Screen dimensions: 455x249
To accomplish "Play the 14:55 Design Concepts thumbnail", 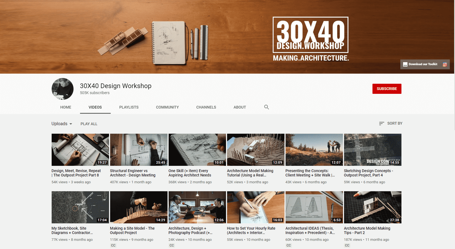I will coord(373,150).
